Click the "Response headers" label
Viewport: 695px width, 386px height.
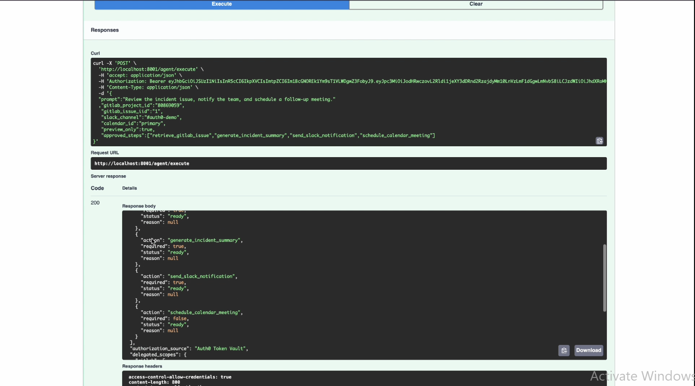coord(142,366)
